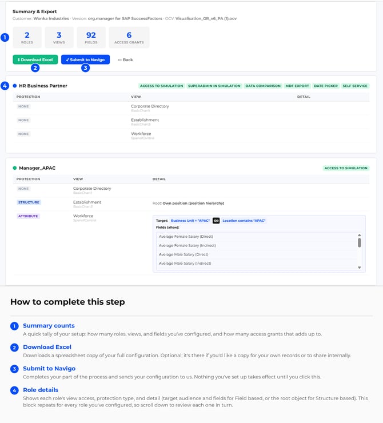Click the Superadmin in Simulation tag
This screenshot has height=423, width=383.
coord(214,86)
